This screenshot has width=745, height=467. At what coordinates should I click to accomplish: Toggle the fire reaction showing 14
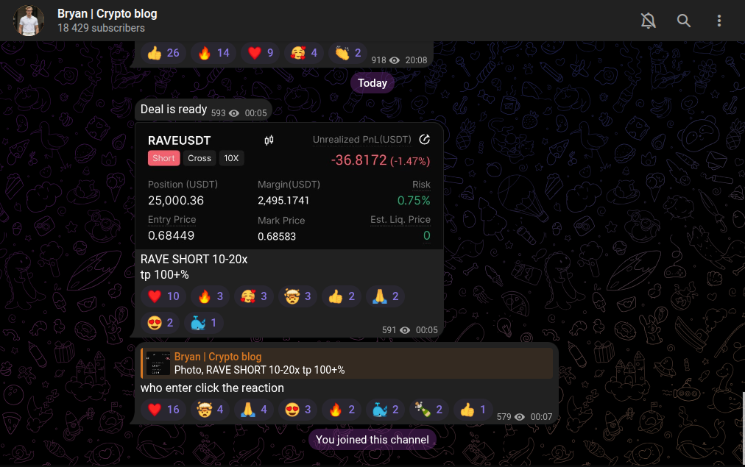click(213, 53)
